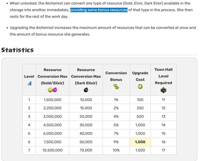Click the 70,000 dark elixir cell
200x161 pixels.
[x=86, y=150]
